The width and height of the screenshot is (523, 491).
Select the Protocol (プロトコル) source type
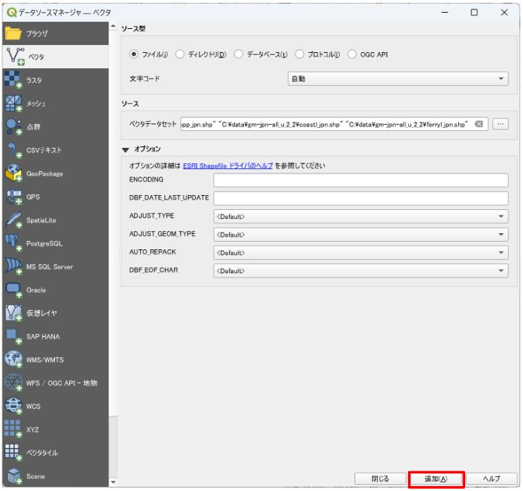(x=299, y=54)
